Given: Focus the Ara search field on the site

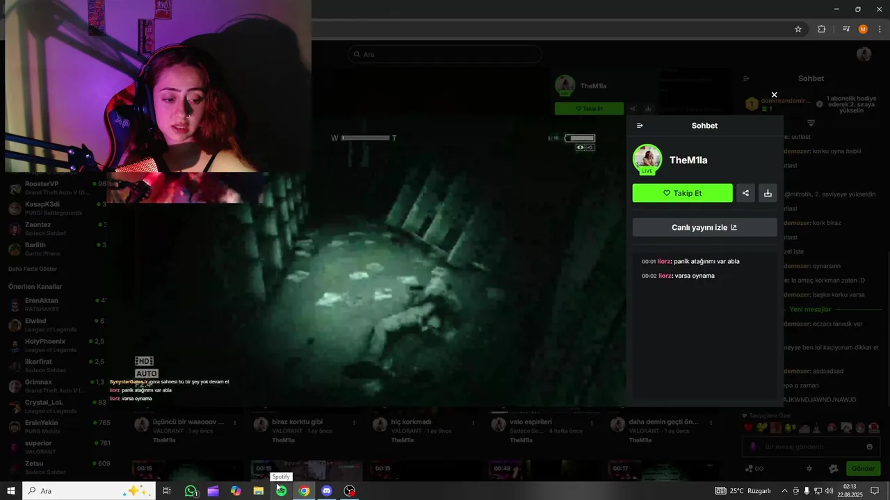Looking at the screenshot, I should (445, 54).
